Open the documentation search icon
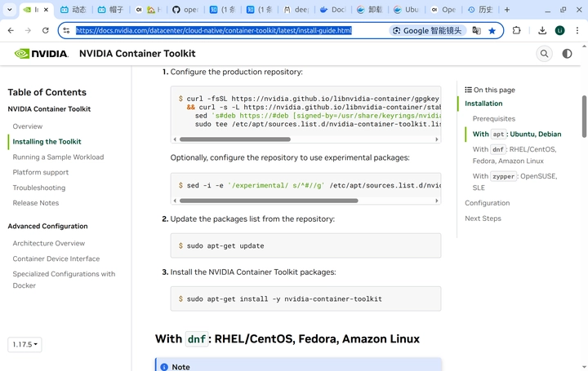The height and width of the screenshot is (371, 588). coord(544,54)
